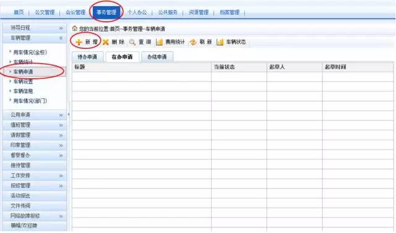Image resolution: width=396 pixels, height=233 pixels.
Task: Open 车辆申请 in sidebar
Action: click(23, 72)
